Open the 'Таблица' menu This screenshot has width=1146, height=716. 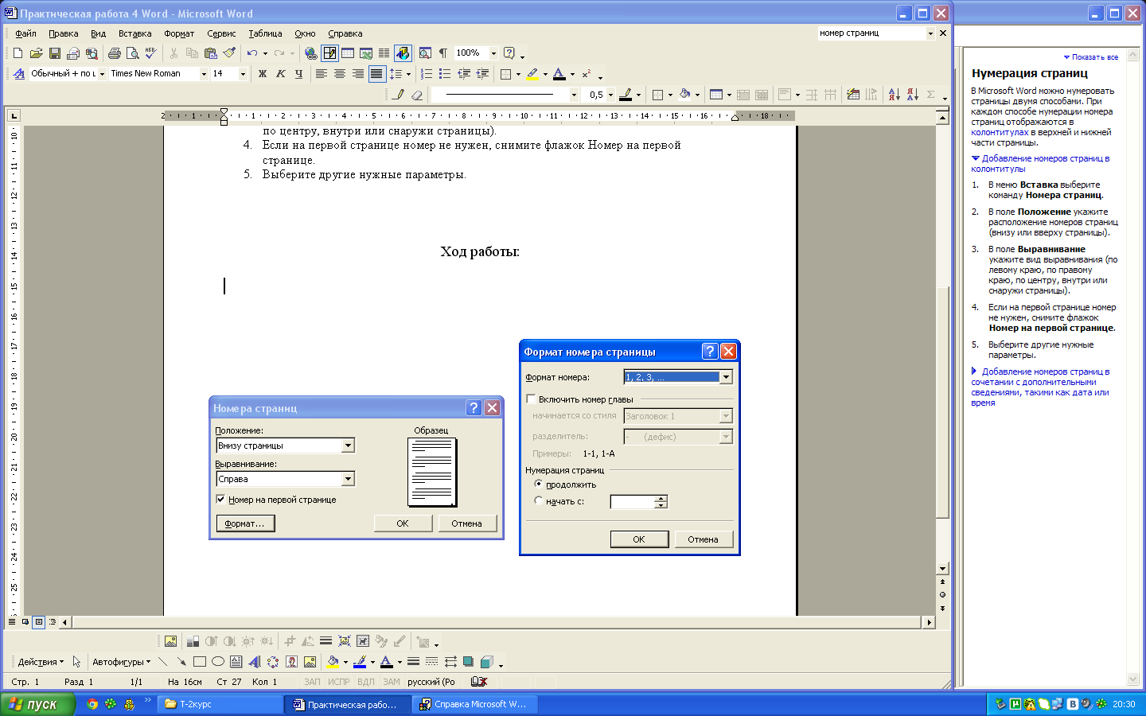[x=265, y=33]
